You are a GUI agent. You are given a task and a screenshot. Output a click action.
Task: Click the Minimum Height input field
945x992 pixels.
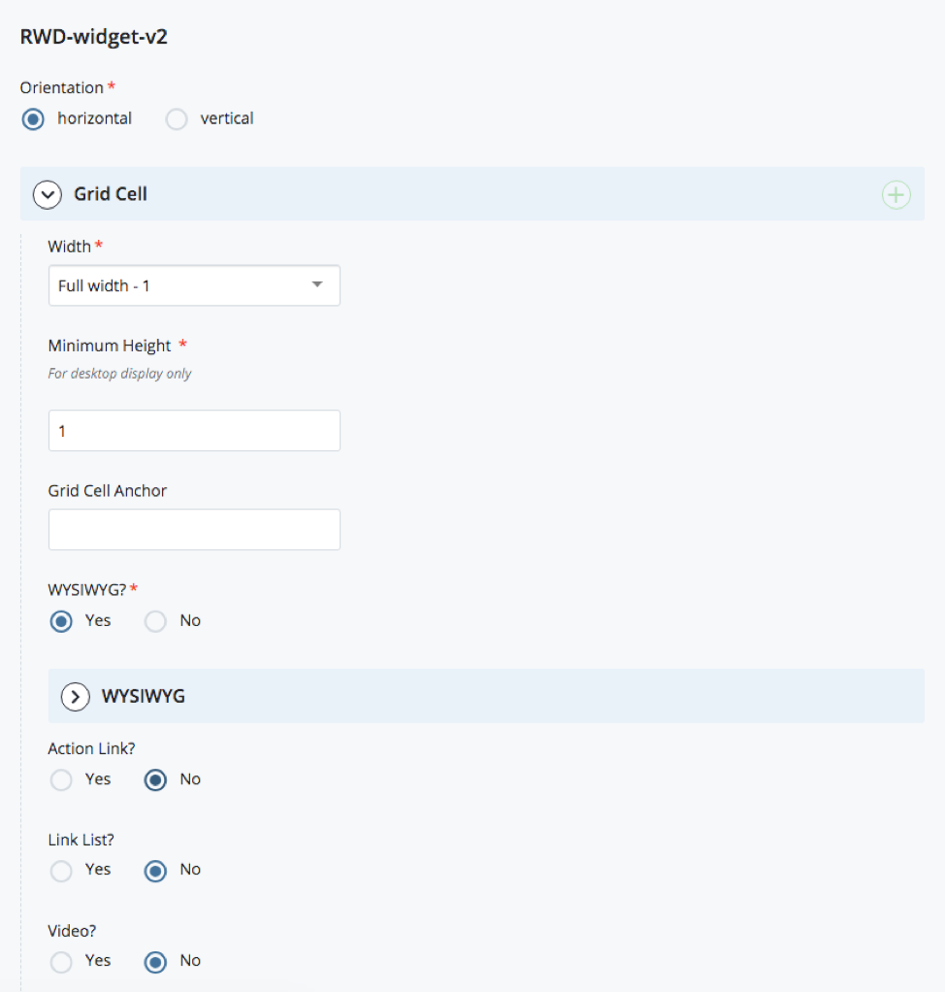194,431
